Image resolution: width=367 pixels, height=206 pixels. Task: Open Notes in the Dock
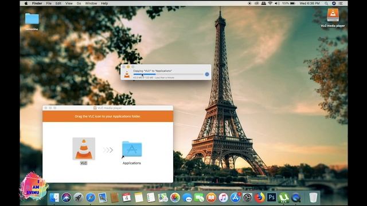point(139,197)
